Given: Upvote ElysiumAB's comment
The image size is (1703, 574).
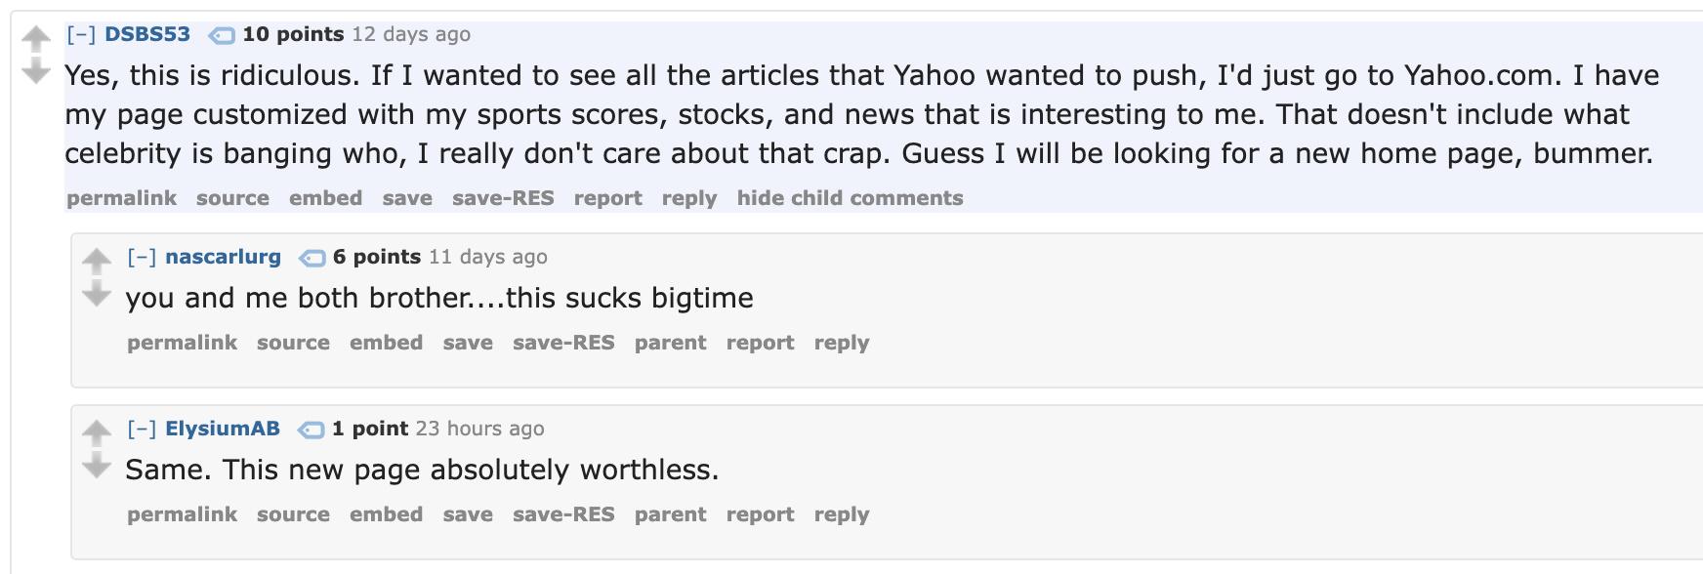Looking at the screenshot, I should coord(96,430).
